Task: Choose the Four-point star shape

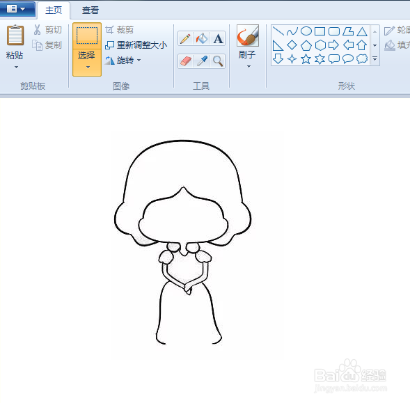Action: [292, 59]
